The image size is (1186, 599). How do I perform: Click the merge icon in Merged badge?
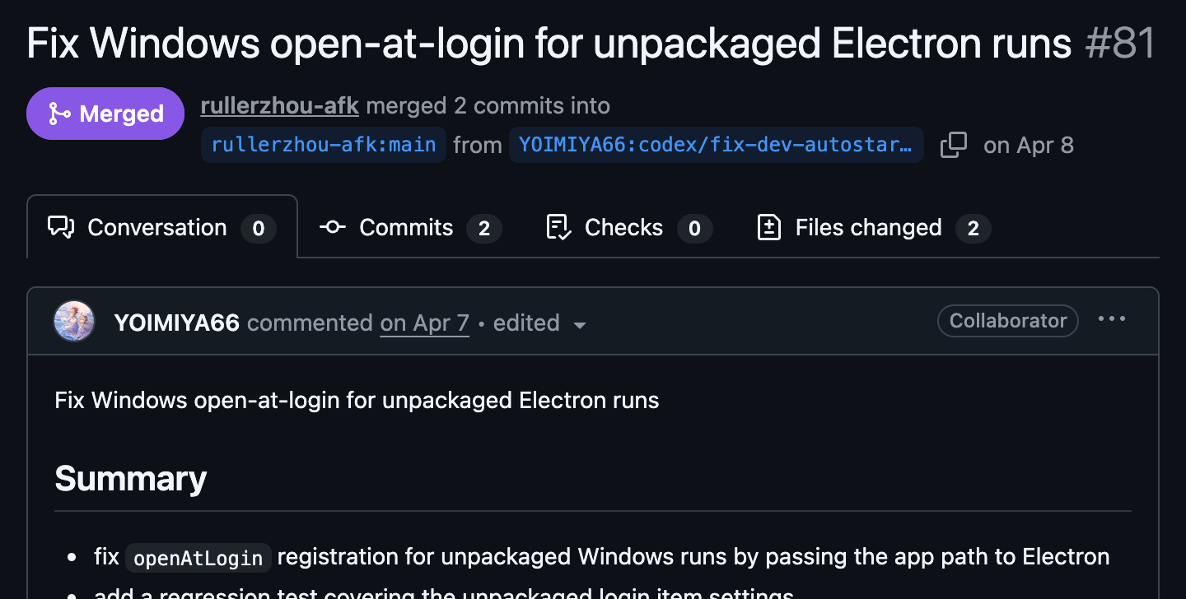59,114
